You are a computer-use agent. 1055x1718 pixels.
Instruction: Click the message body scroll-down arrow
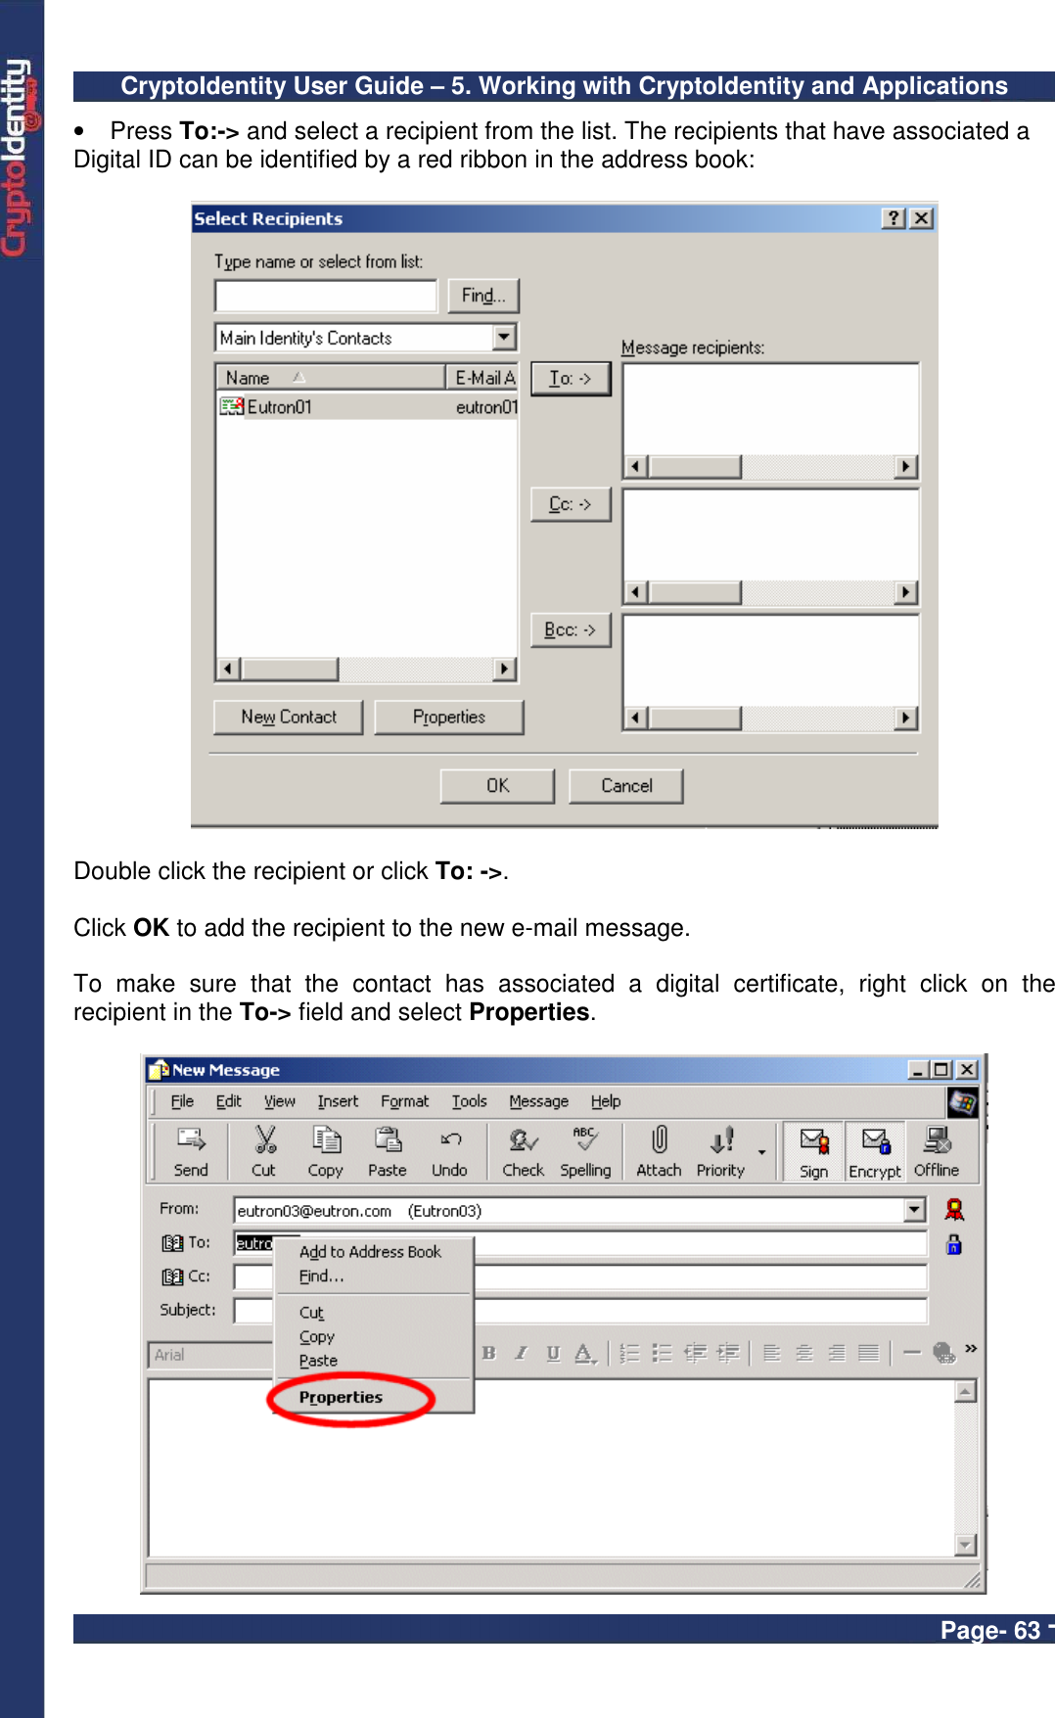coord(966,1544)
